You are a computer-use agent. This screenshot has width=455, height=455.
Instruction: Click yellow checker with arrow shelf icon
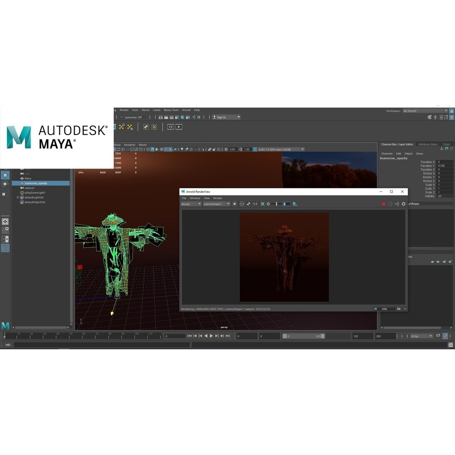pyautogui.click(x=122, y=126)
